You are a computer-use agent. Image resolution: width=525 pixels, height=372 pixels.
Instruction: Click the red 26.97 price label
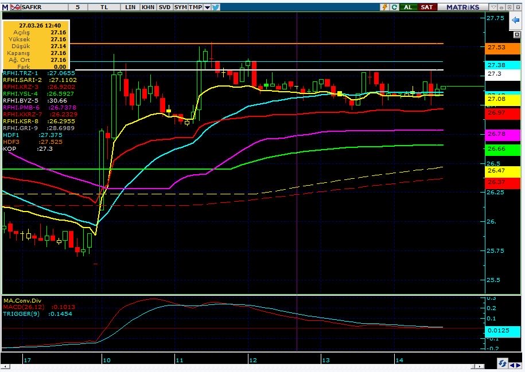(x=502, y=113)
